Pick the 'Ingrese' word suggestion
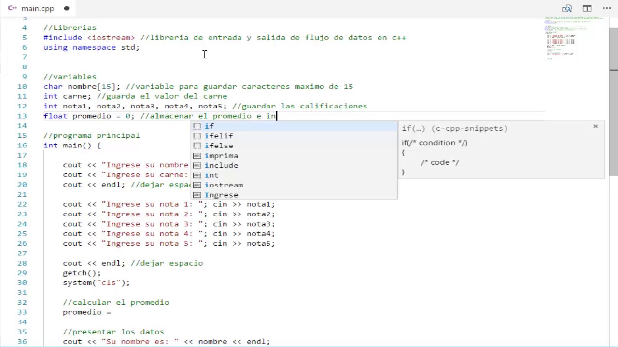The image size is (618, 347). [x=295, y=195]
